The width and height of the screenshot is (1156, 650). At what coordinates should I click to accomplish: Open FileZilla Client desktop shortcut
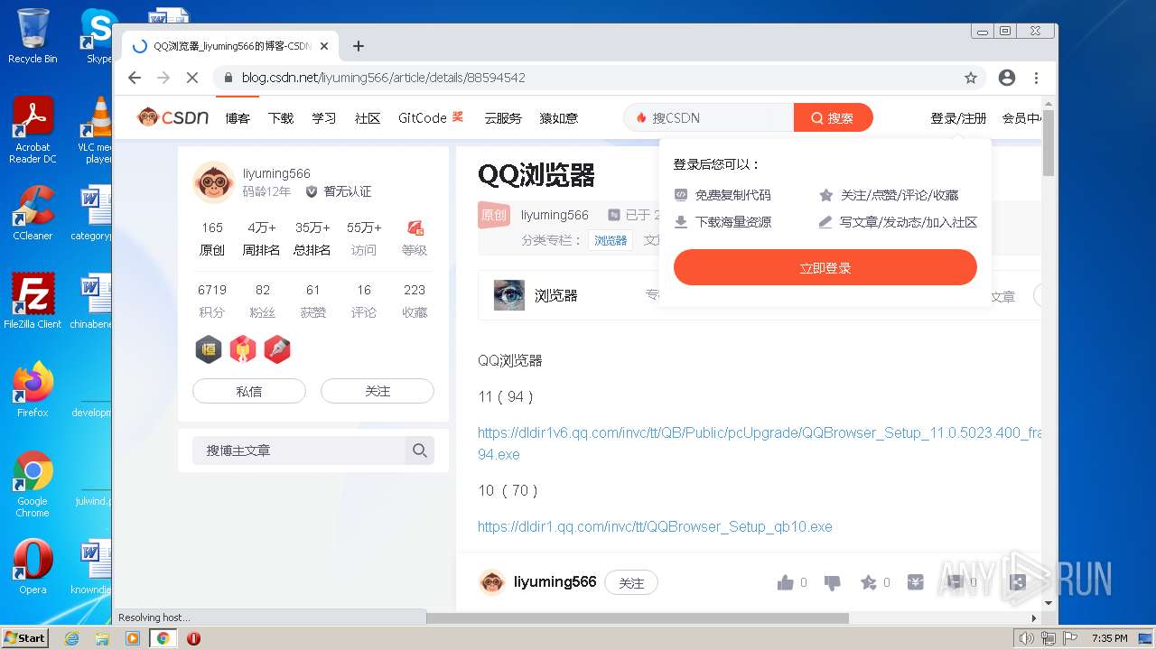33,301
